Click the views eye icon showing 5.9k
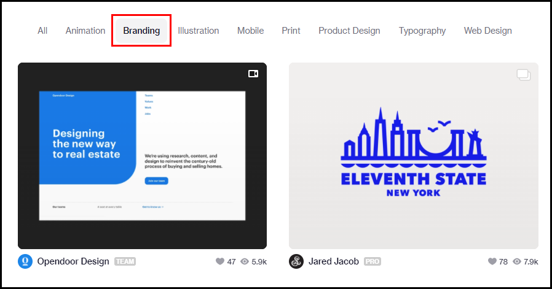The image size is (552, 289). click(x=245, y=261)
